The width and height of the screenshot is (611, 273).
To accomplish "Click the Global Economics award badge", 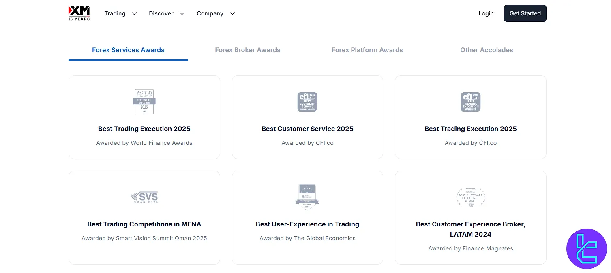I will (307, 197).
